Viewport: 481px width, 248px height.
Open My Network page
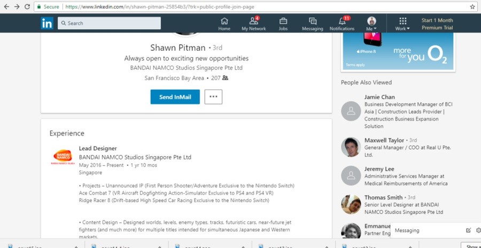254,24
